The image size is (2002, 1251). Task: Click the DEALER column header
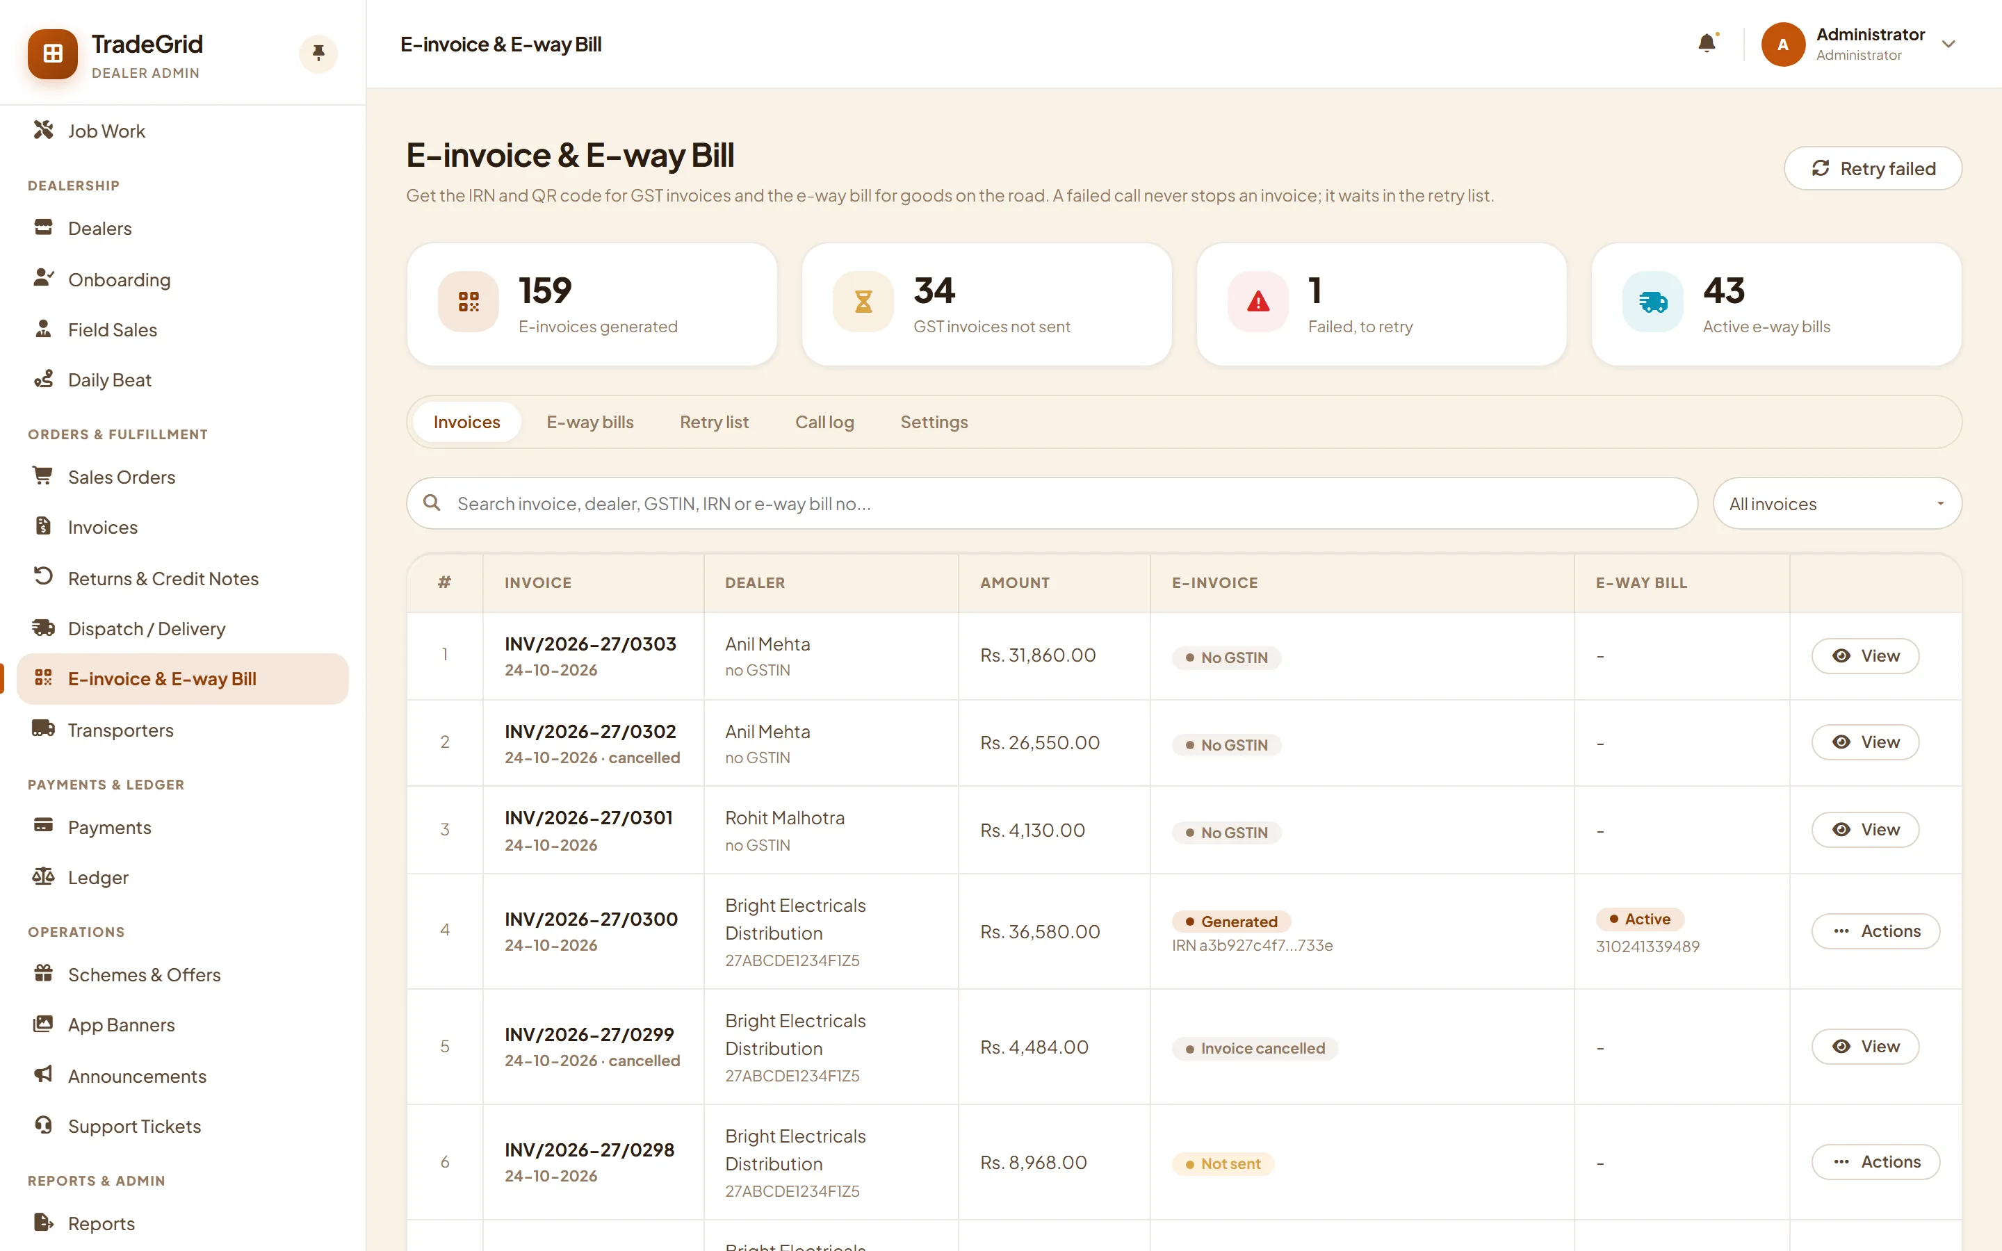click(754, 582)
